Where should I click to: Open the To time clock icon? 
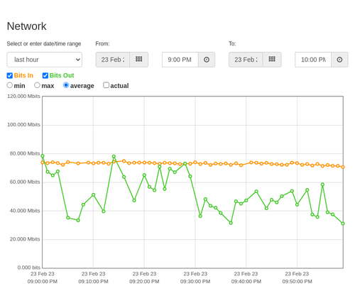click(339, 60)
